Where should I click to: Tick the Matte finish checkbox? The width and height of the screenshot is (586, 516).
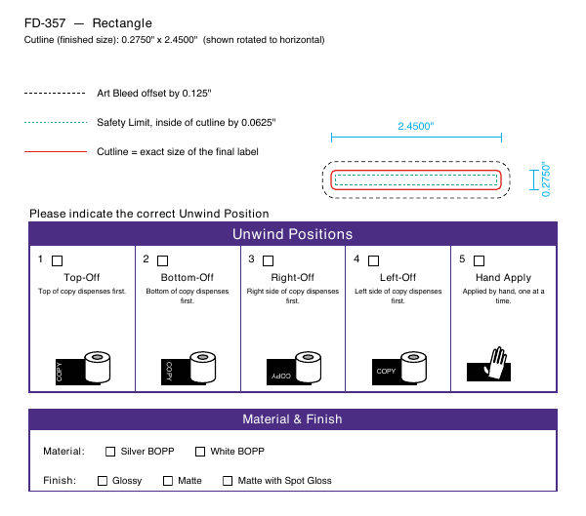[x=168, y=481]
